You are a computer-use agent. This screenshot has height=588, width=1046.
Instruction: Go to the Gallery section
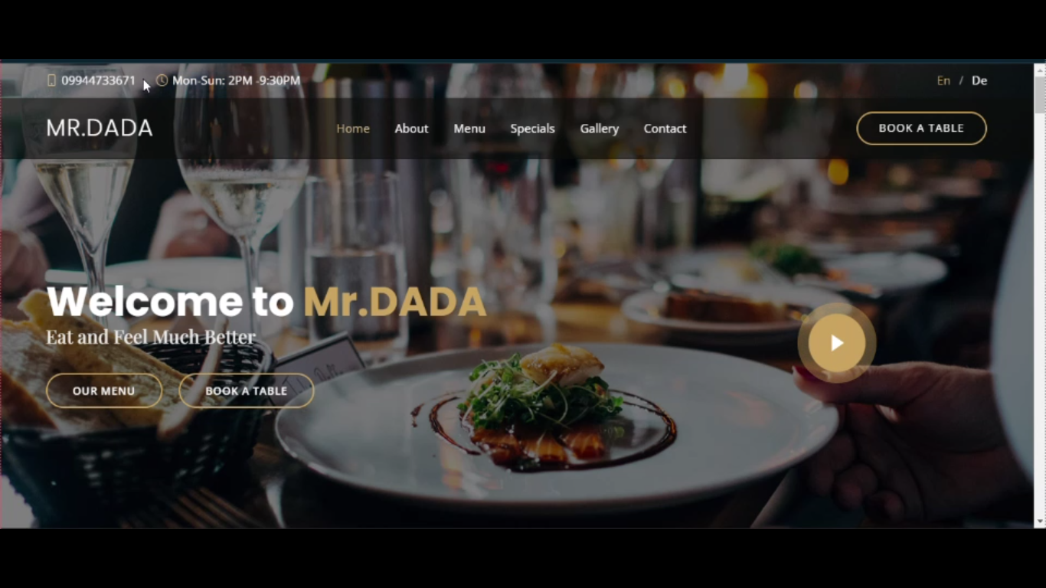coord(599,129)
